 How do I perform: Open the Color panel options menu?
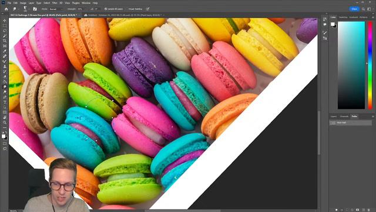pos(373,17)
